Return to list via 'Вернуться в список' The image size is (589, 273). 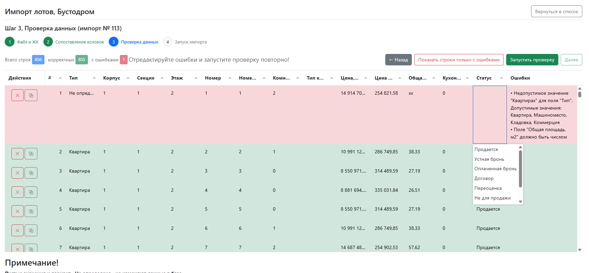556,11
